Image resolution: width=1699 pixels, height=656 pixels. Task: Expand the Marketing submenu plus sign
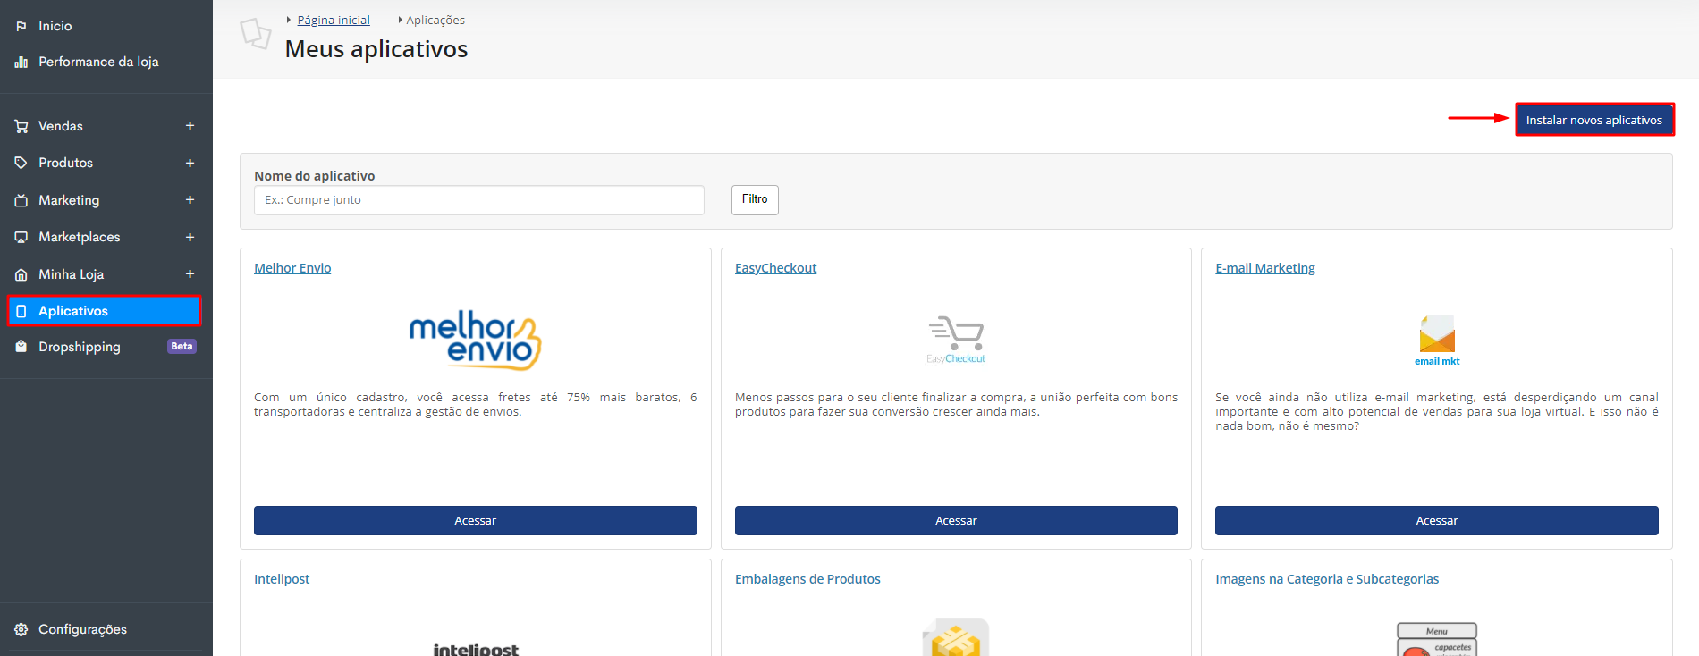[190, 200]
